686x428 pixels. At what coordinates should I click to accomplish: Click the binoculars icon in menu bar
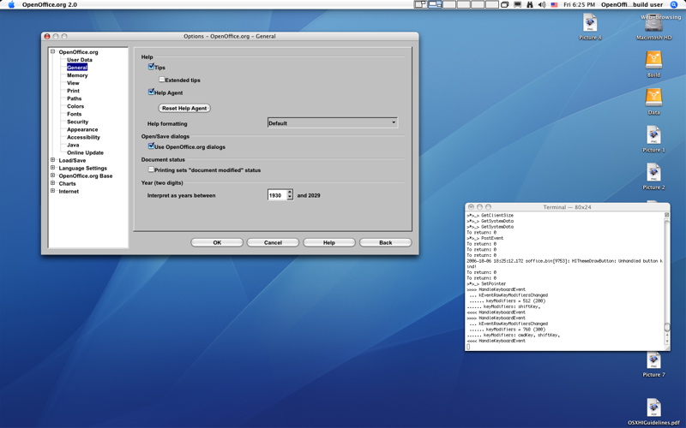[x=530, y=5]
